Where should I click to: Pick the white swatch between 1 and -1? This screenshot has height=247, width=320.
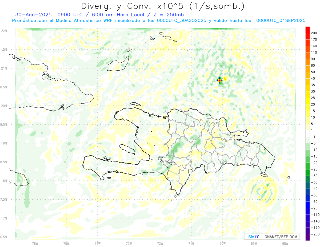point(307,133)
